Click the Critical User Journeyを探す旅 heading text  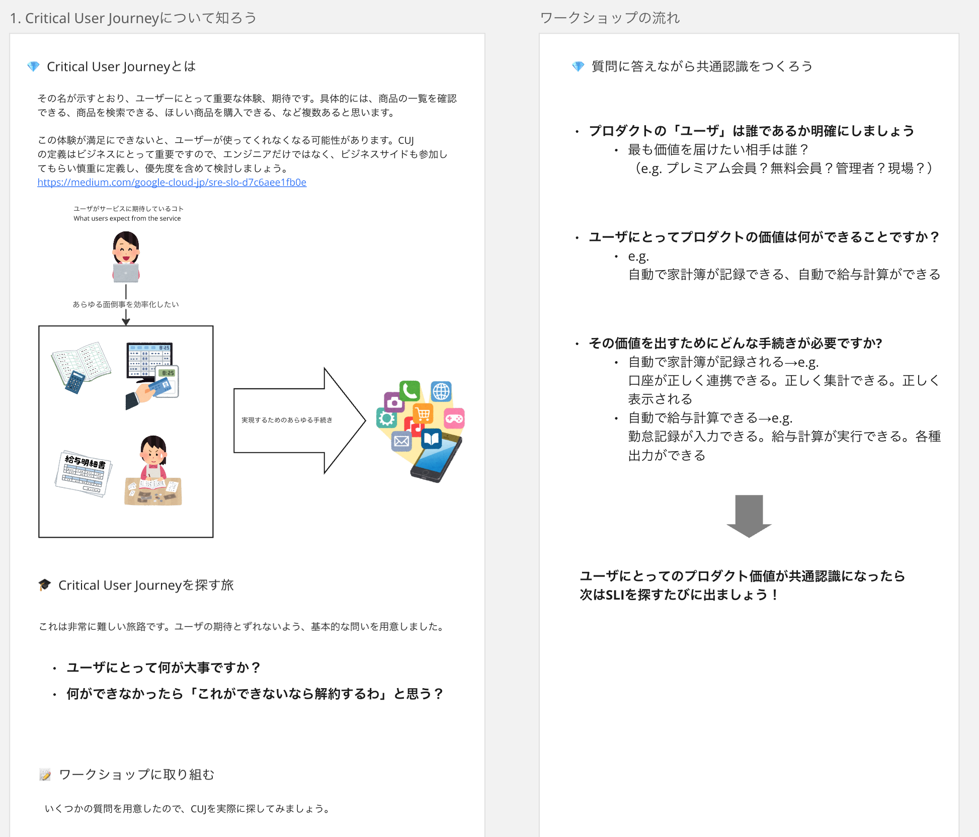pyautogui.click(x=146, y=585)
